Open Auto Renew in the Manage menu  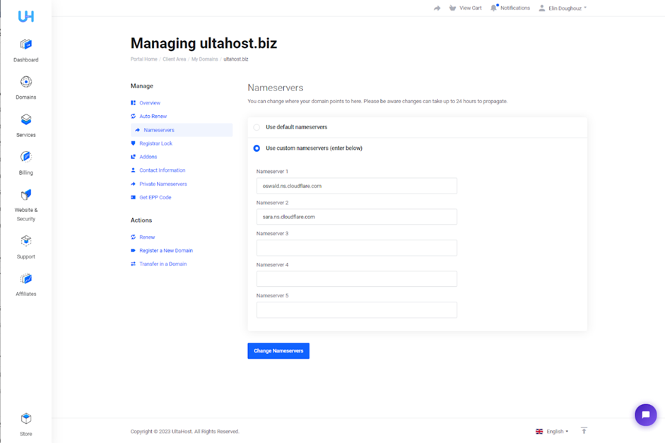pyautogui.click(x=153, y=116)
